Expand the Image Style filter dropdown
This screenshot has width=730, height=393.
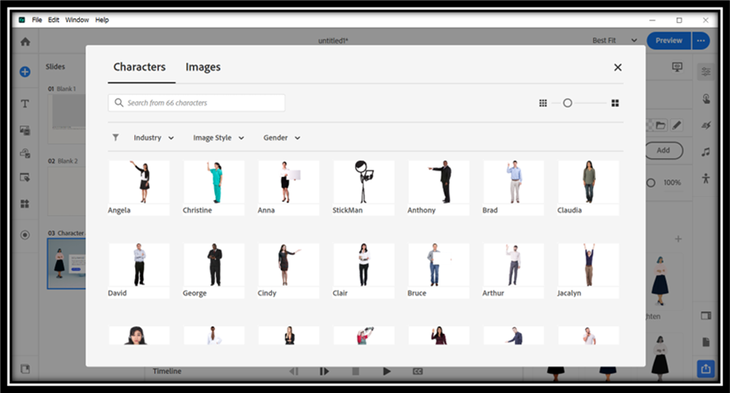(218, 138)
